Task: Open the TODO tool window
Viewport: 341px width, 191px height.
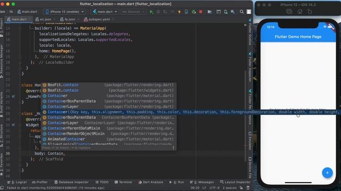Action: click(102, 182)
